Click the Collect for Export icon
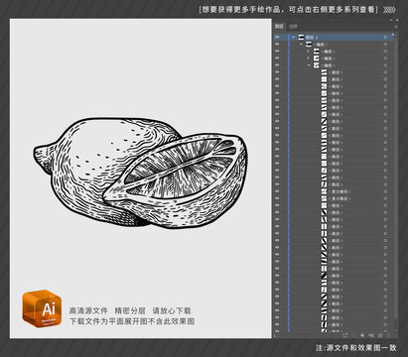408x357 pixels. [x=345, y=335]
